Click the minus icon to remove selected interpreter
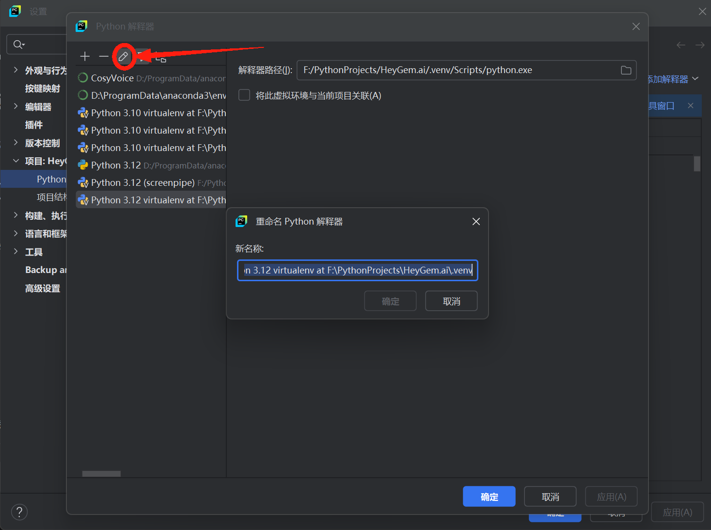 tap(104, 56)
